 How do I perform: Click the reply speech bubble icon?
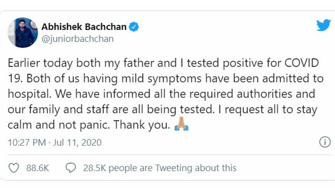[x=71, y=168]
